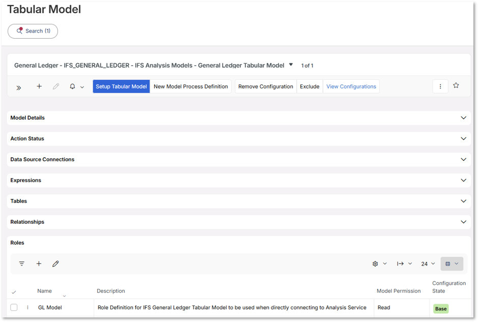The image size is (478, 322).
Task: Sort by the Name column header
Action: (44, 291)
